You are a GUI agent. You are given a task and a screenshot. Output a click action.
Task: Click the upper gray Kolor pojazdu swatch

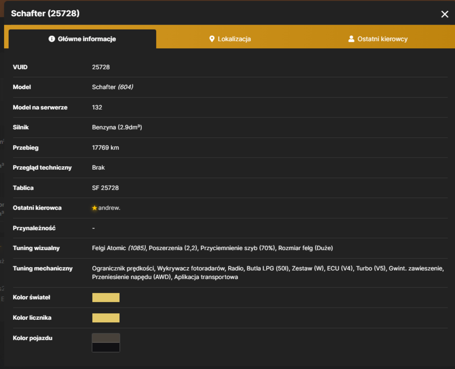click(106, 338)
